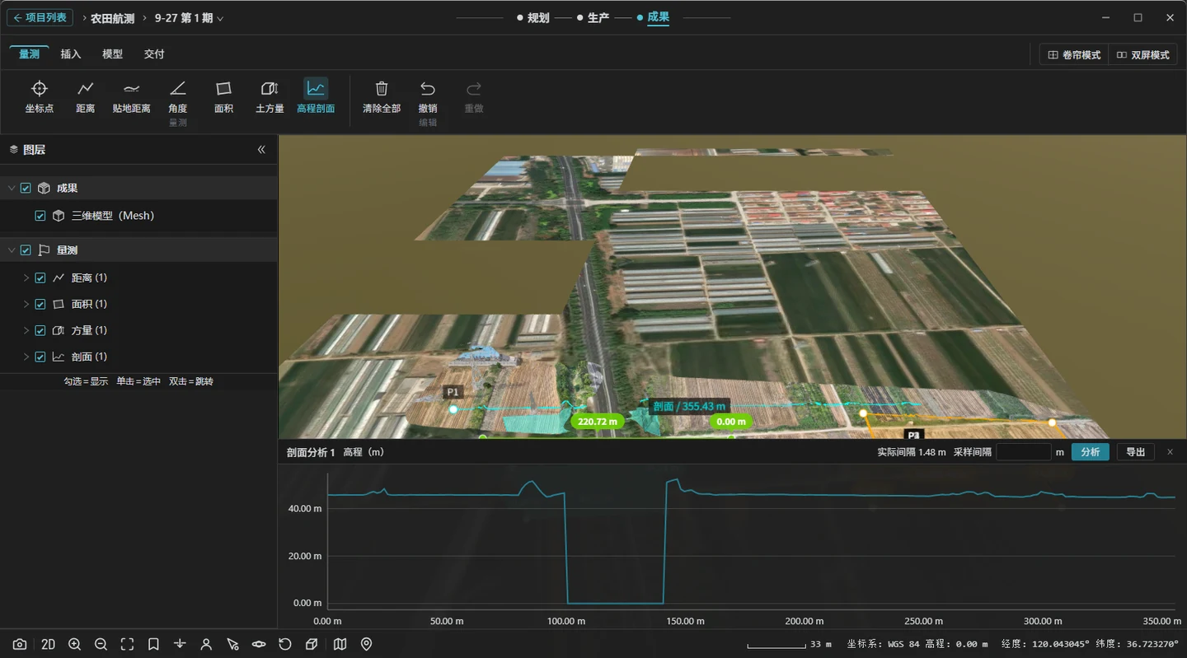Click the 3D cube view icon

tap(312, 644)
